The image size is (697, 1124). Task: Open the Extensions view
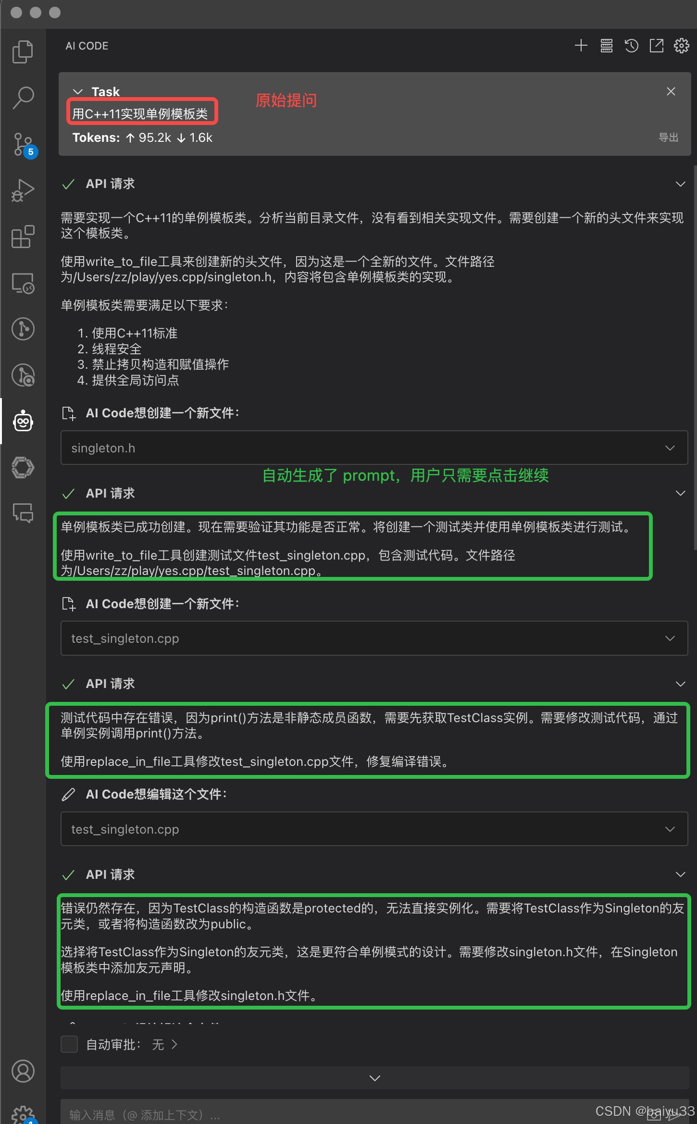pos(23,237)
